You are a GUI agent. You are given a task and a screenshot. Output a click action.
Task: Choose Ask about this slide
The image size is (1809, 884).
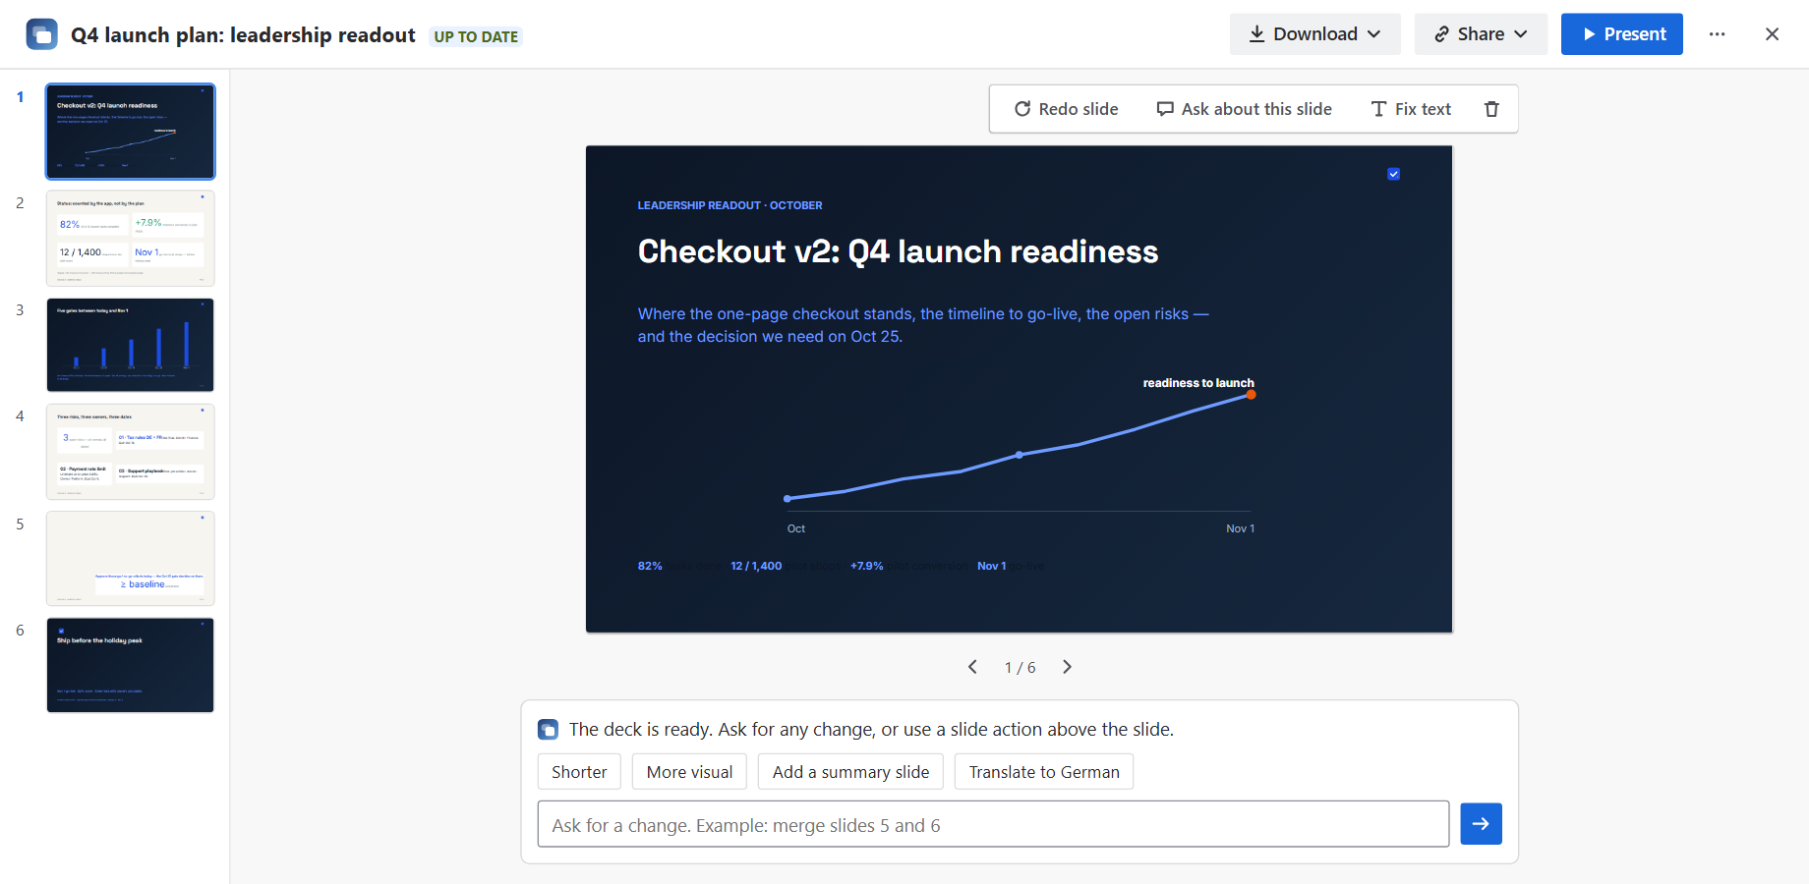pyautogui.click(x=1244, y=109)
